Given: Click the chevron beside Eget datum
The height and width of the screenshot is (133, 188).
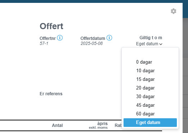Looking at the screenshot, I should click(161, 44).
